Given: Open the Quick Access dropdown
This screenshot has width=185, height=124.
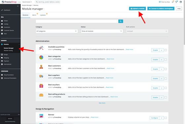Looking at the screenshot, I should point(27,2).
